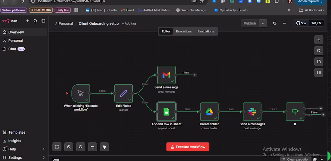The width and height of the screenshot is (331, 161).
Task: Open the sidebar search icon
Action: coord(35,21)
